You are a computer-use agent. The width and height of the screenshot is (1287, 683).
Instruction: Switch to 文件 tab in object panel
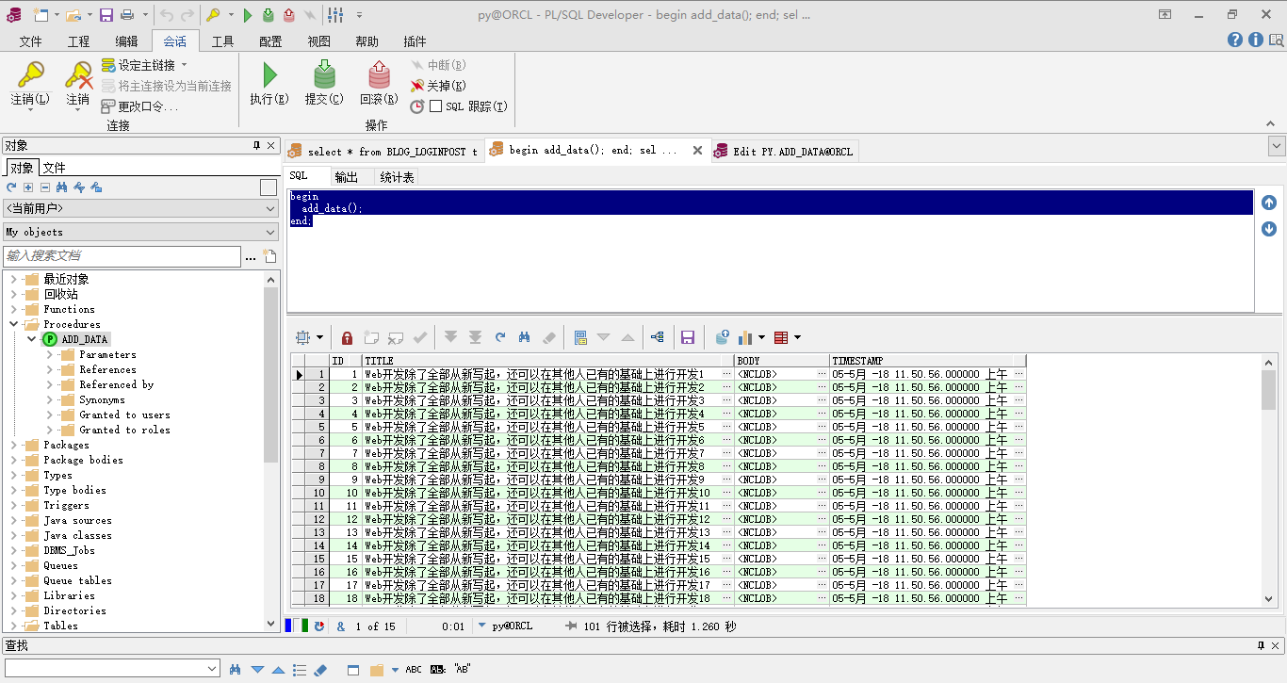(55, 168)
